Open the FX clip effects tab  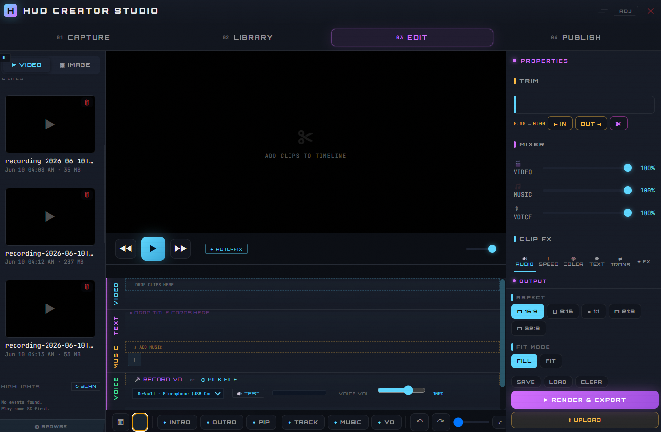(x=644, y=262)
